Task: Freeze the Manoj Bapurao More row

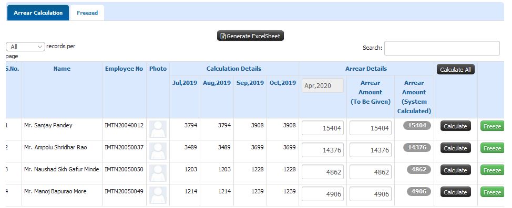Action: point(492,192)
